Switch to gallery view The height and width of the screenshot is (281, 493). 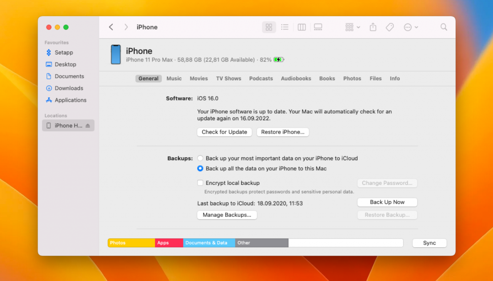(318, 27)
